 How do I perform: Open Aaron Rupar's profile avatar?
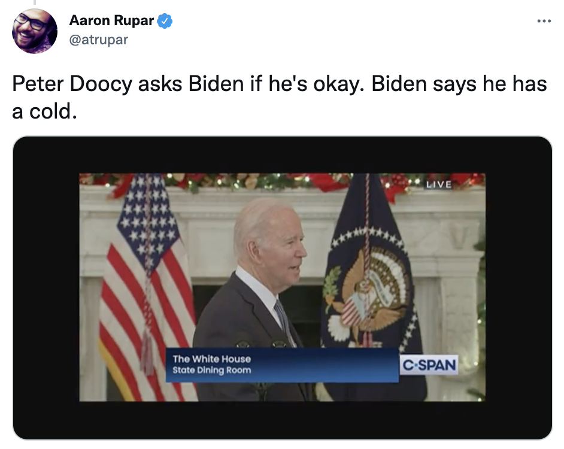35,31
